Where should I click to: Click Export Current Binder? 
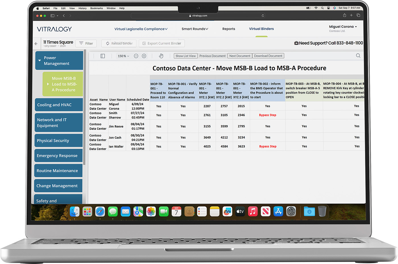162,43
